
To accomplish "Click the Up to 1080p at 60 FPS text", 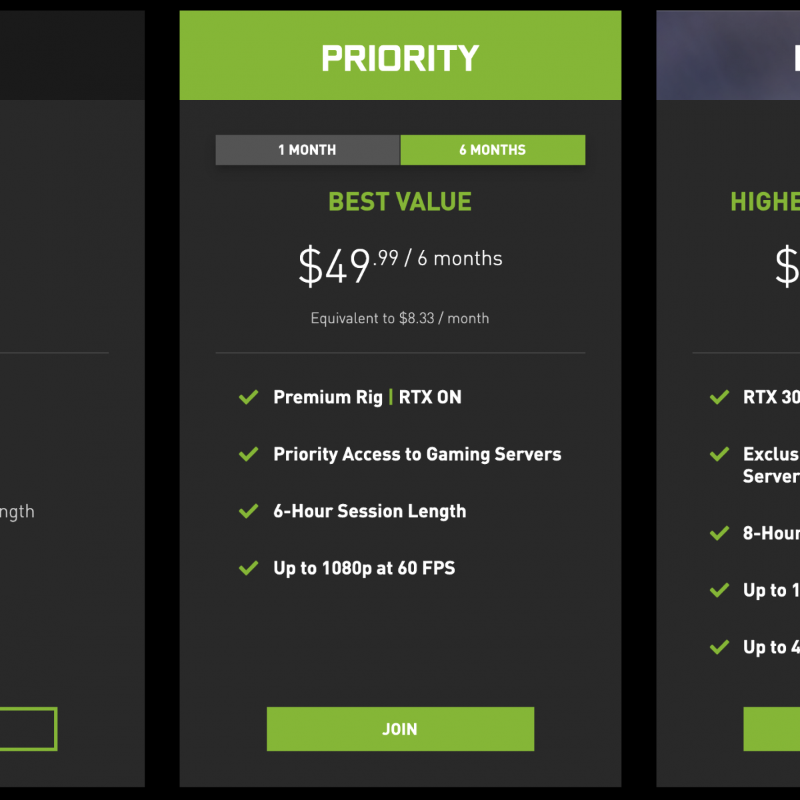I will click(x=364, y=569).
